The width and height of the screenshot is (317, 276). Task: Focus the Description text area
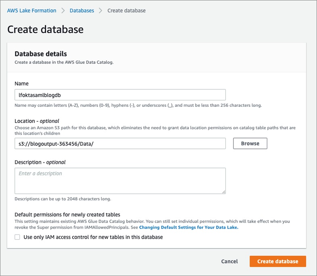click(x=120, y=181)
